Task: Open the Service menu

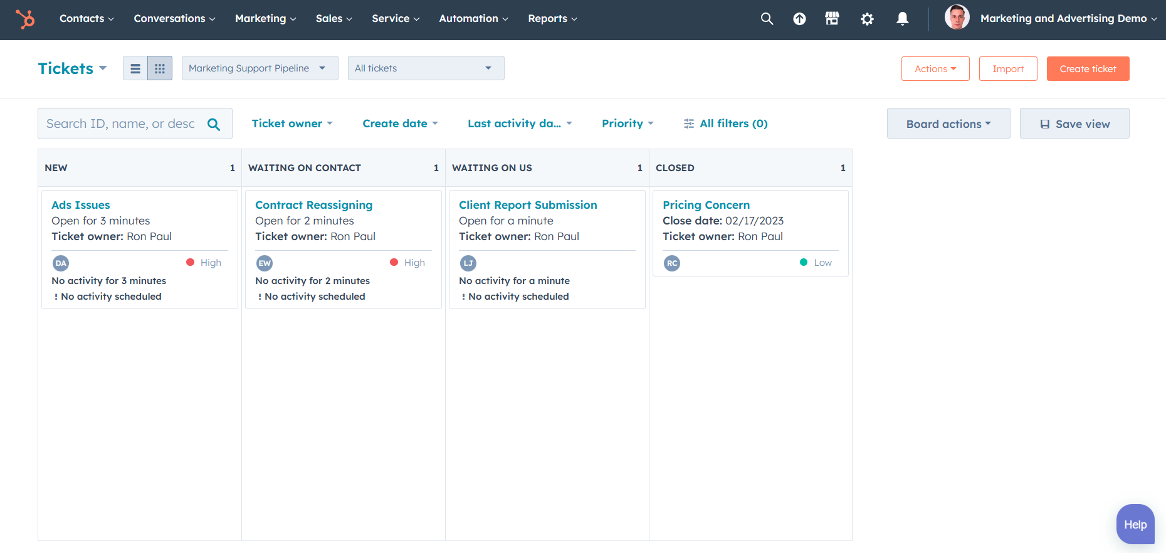Action: pyautogui.click(x=396, y=19)
